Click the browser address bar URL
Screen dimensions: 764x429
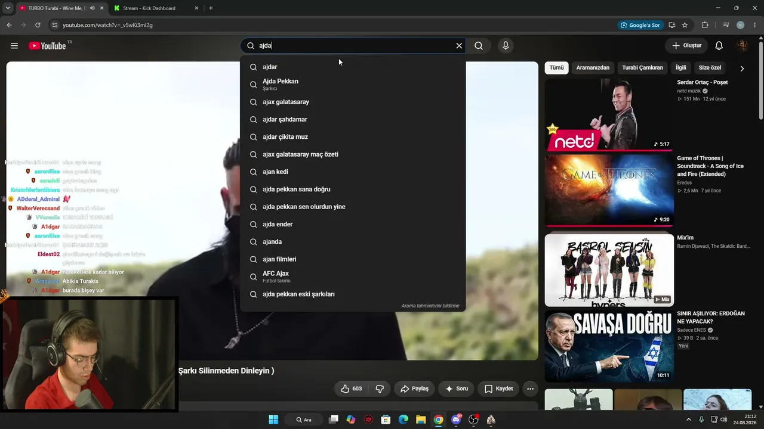tap(107, 25)
